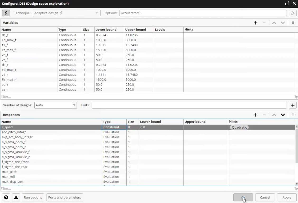The image size is (298, 203).
Task: Select the Fd_max_f variable name
Action: pyautogui.click(x=9, y=40)
